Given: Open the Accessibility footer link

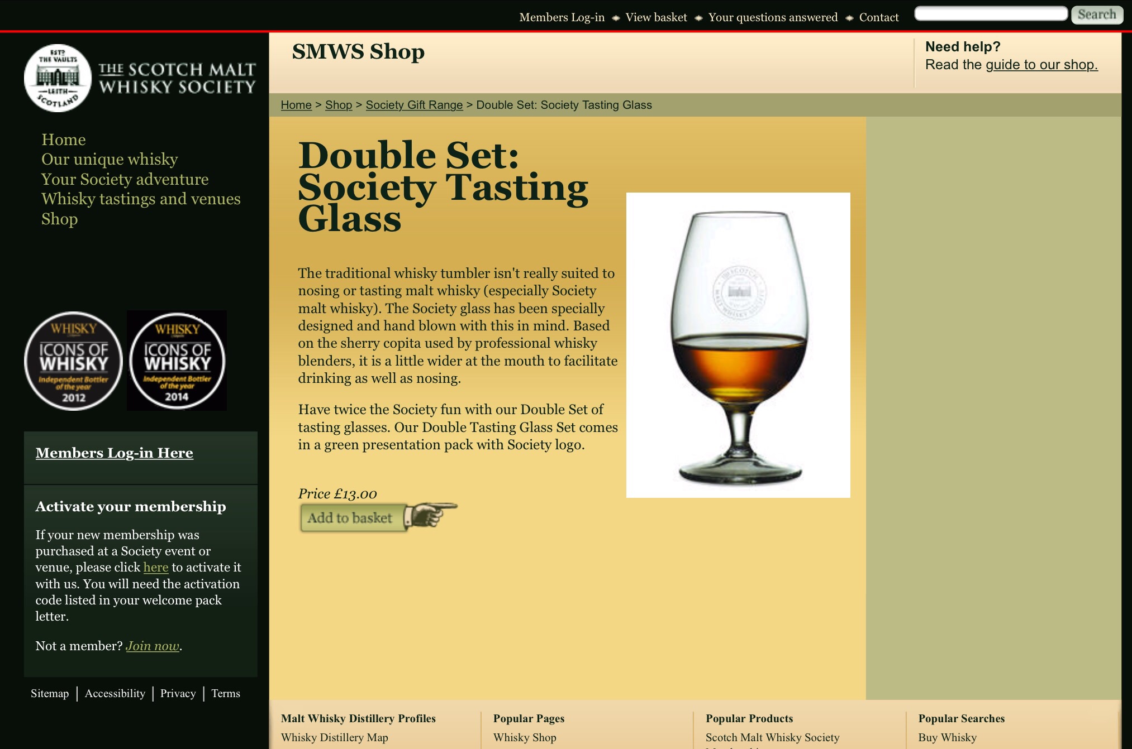Looking at the screenshot, I should coord(115,694).
